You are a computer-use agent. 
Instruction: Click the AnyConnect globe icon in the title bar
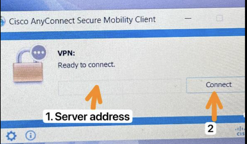click(3, 21)
